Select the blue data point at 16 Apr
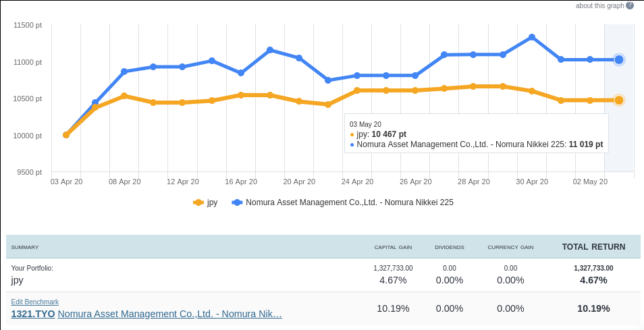The height and width of the screenshot is (330, 644). point(241,73)
